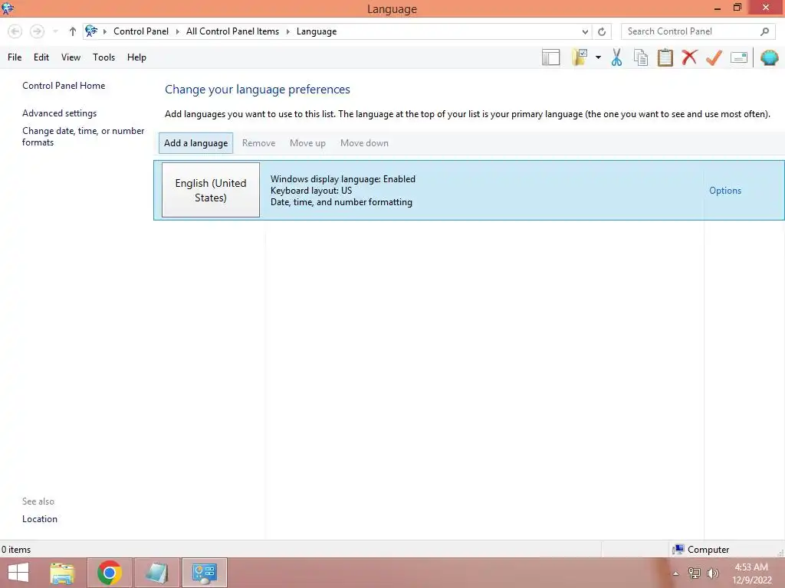The height and width of the screenshot is (588, 785).
Task: Click the search magnifier icon
Action: coord(764,31)
